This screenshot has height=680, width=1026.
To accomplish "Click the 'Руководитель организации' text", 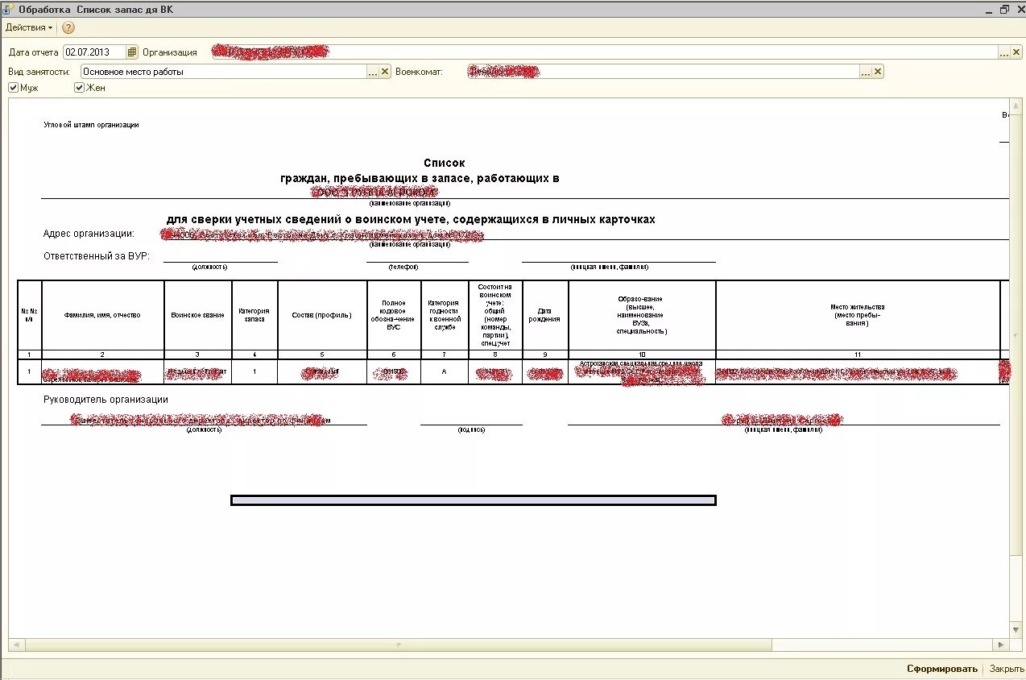I will pos(105,400).
